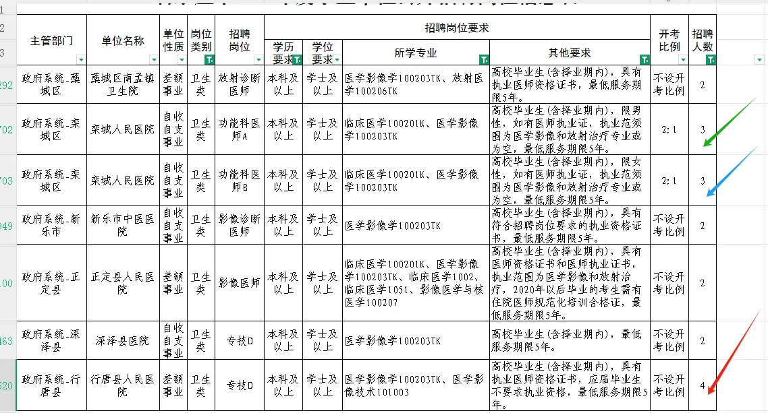Select 不设开考比例 in the 藁城区 row

coord(669,84)
